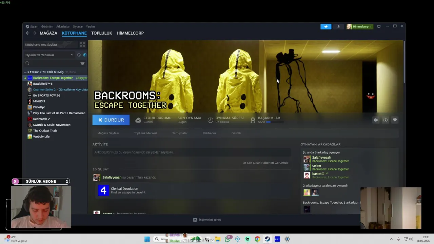Sort library by recent activity clock

point(79,55)
